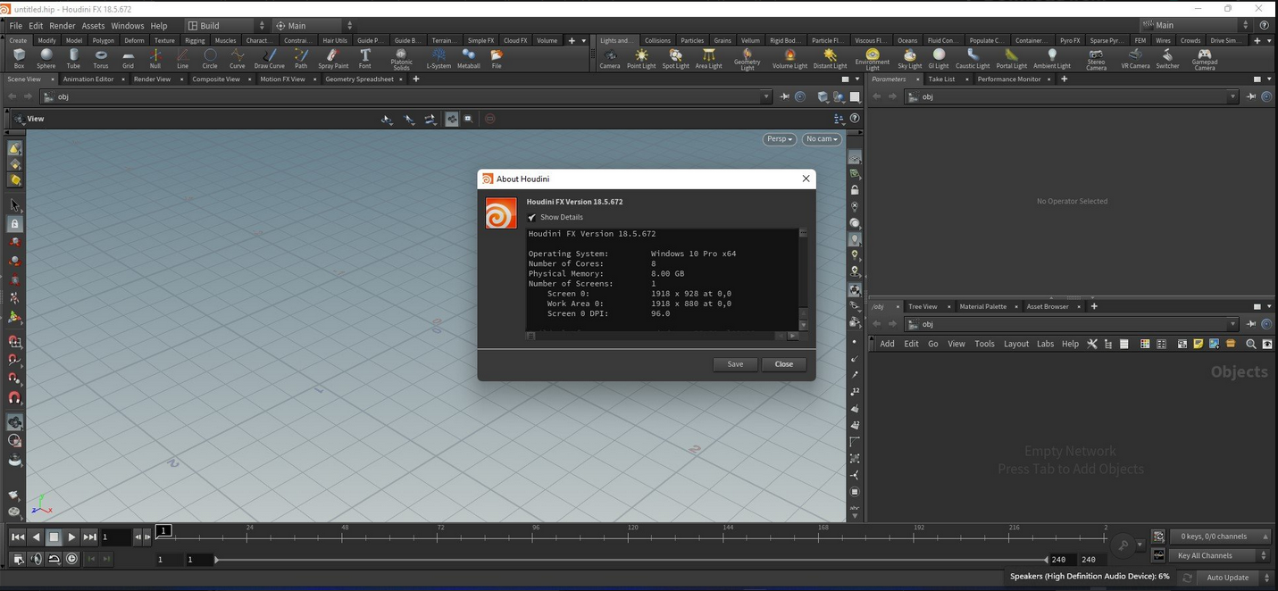Image resolution: width=1278 pixels, height=591 pixels.
Task: Toggle the real time playback clock button
Action: [72, 559]
